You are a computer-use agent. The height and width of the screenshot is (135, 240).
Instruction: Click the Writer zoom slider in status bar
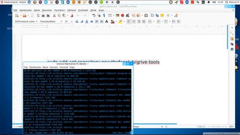[x=217, y=127]
